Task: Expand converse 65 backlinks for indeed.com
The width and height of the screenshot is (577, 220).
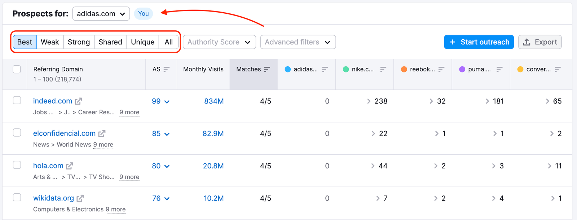Action: (547, 101)
